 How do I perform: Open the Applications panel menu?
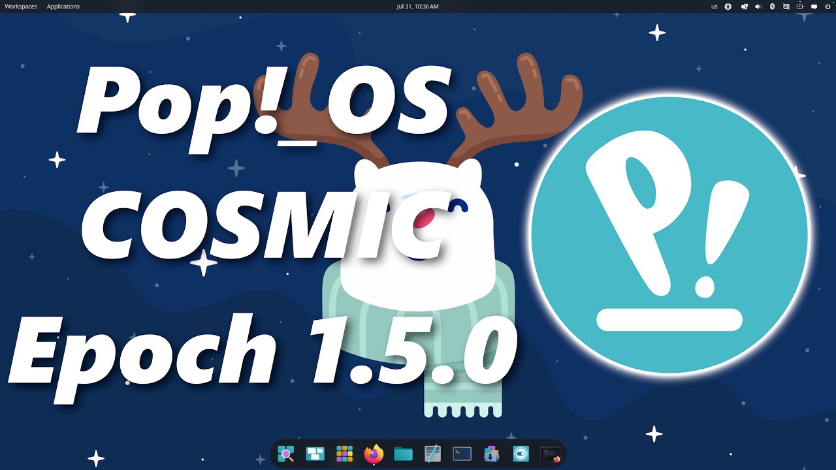pyautogui.click(x=63, y=7)
